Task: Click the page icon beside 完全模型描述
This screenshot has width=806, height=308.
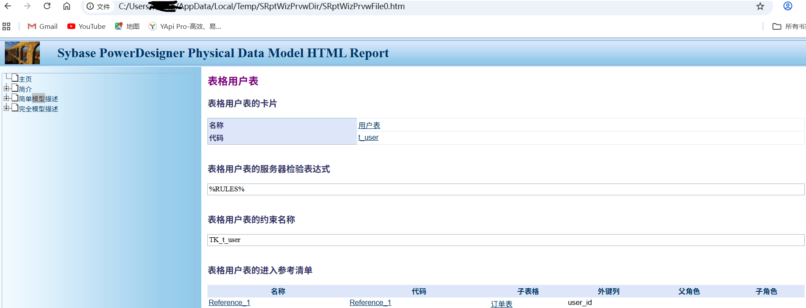Action: coord(15,107)
